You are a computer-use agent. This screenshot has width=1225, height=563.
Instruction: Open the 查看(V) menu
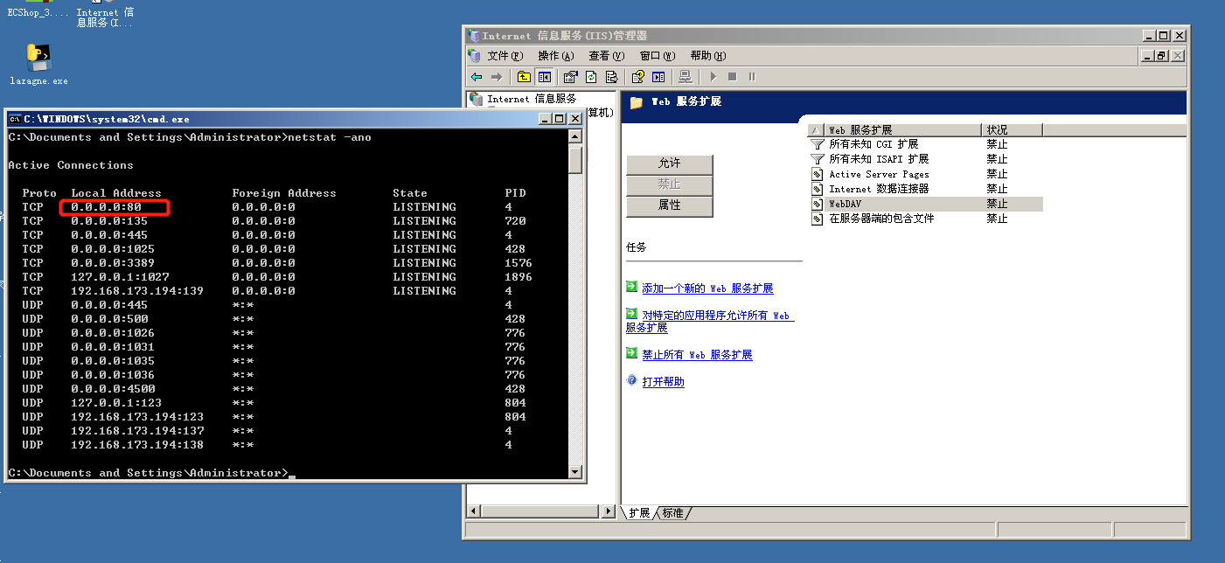(607, 56)
